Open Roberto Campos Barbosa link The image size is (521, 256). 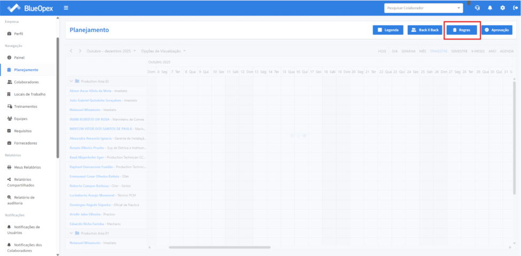pos(89,186)
